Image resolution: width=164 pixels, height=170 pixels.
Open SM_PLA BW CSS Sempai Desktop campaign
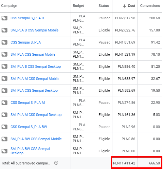click(x=30, y=151)
